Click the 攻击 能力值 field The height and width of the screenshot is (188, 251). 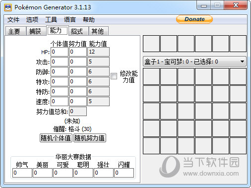(98, 62)
